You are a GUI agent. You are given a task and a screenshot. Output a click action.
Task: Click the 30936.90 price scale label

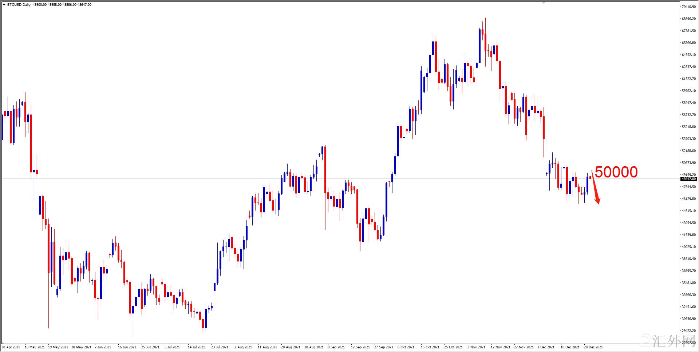[x=688, y=319]
